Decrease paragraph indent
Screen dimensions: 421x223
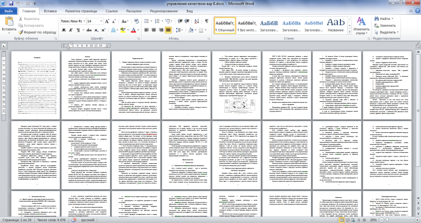point(180,21)
